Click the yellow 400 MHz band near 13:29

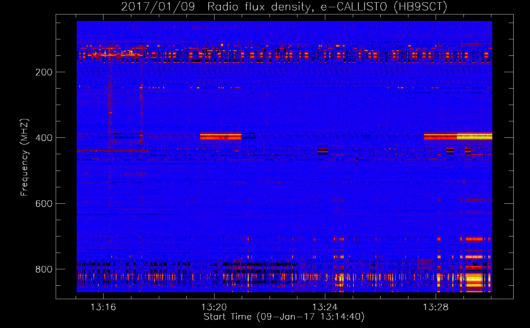(475, 136)
